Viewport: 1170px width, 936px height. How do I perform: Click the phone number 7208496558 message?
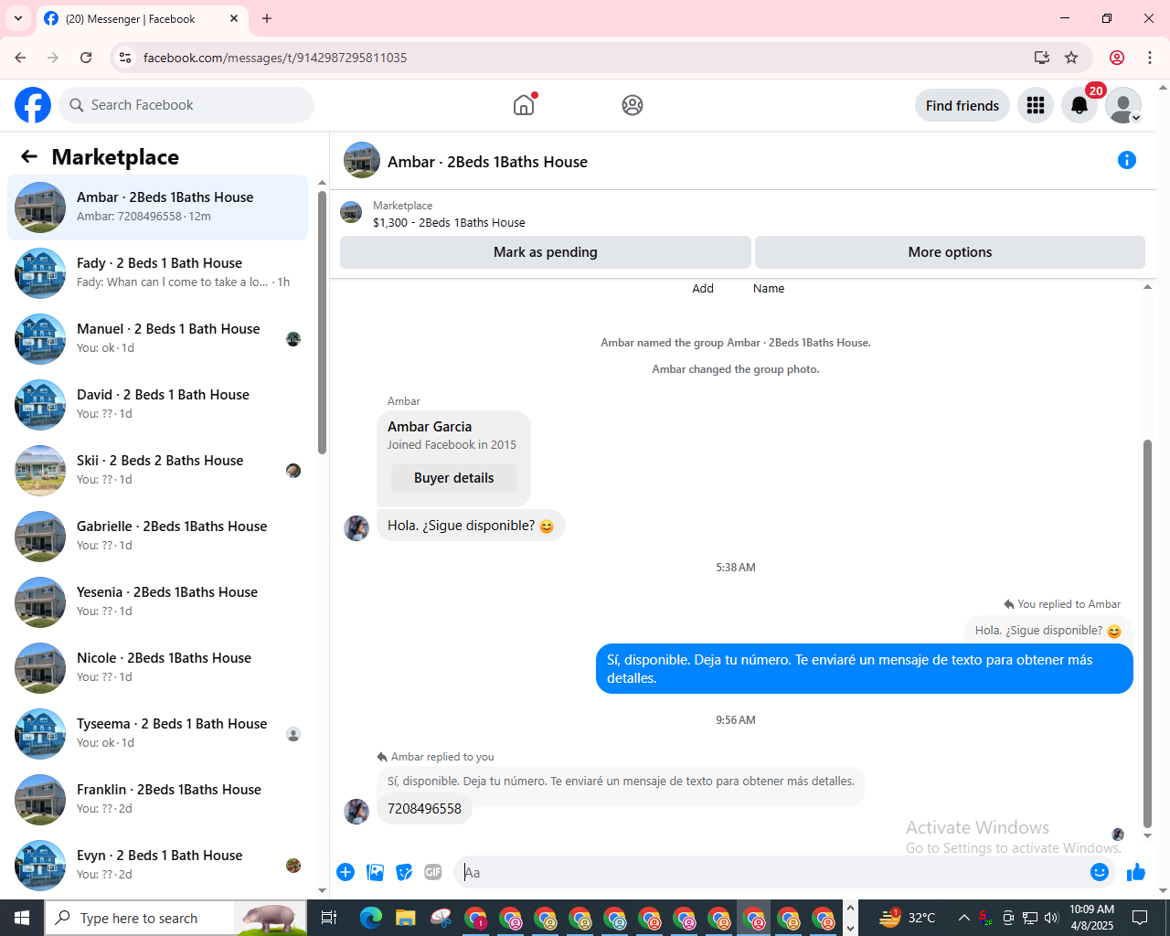tap(424, 809)
